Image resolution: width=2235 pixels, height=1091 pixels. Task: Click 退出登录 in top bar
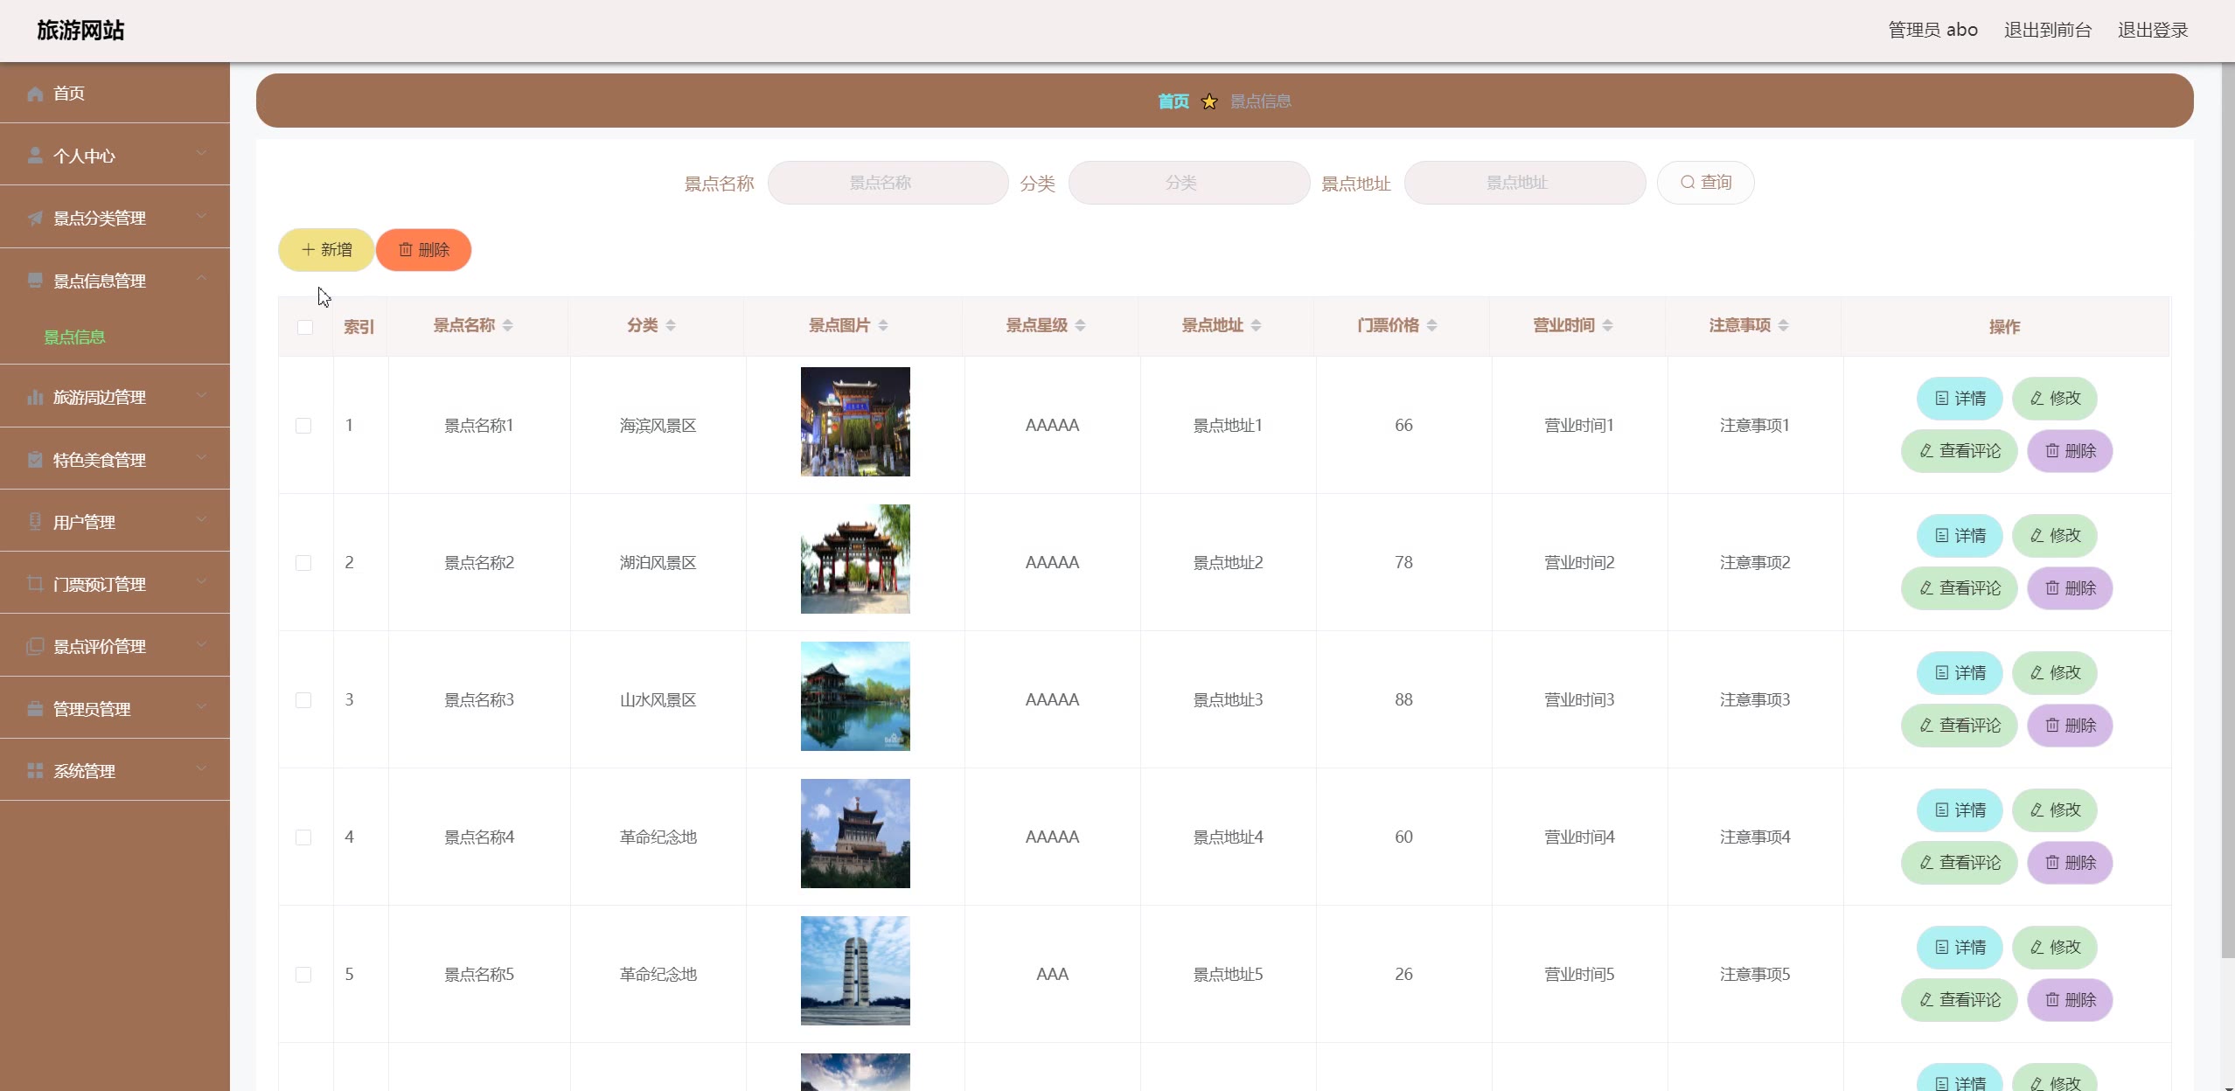(x=2153, y=31)
